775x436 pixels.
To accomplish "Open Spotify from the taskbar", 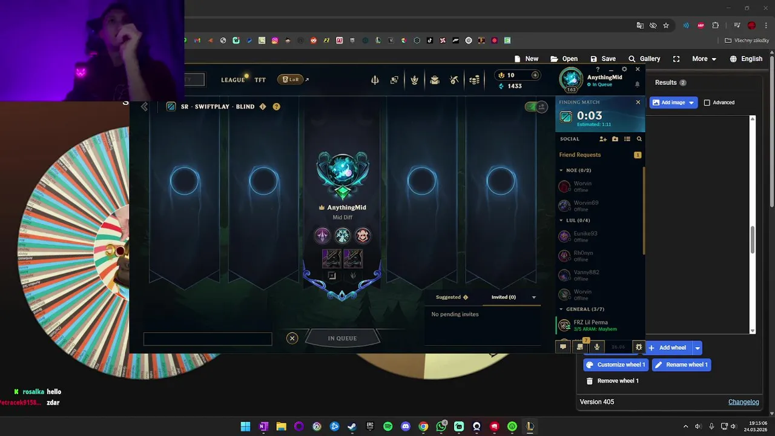I will click(387, 426).
